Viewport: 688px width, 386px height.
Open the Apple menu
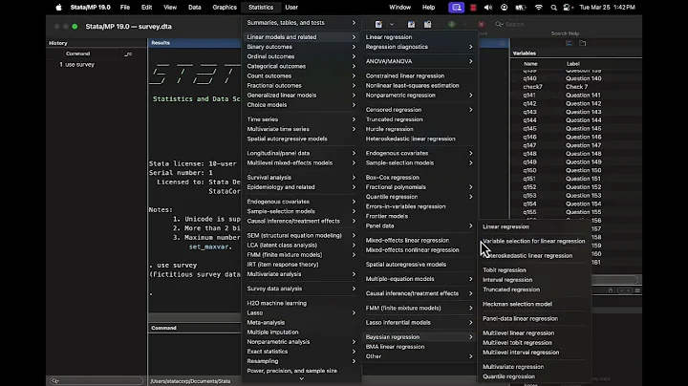click(x=59, y=7)
